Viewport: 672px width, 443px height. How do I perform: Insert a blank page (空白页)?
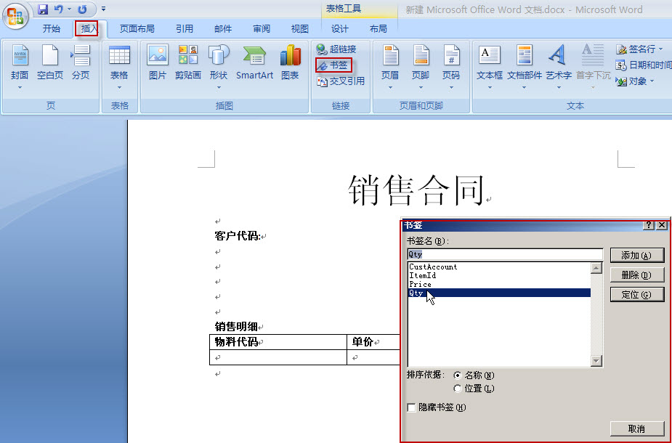pyautogui.click(x=49, y=62)
